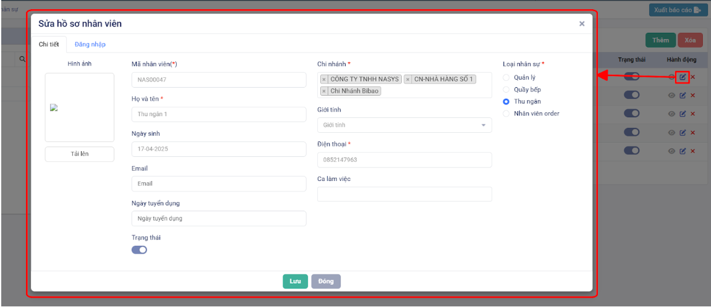Click the broken employee image placeholder

(54, 107)
